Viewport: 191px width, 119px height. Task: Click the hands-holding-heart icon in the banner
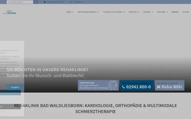(x=113, y=85)
